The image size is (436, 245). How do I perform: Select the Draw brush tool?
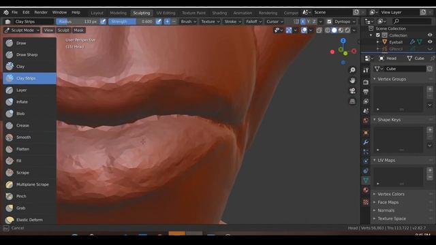29,43
